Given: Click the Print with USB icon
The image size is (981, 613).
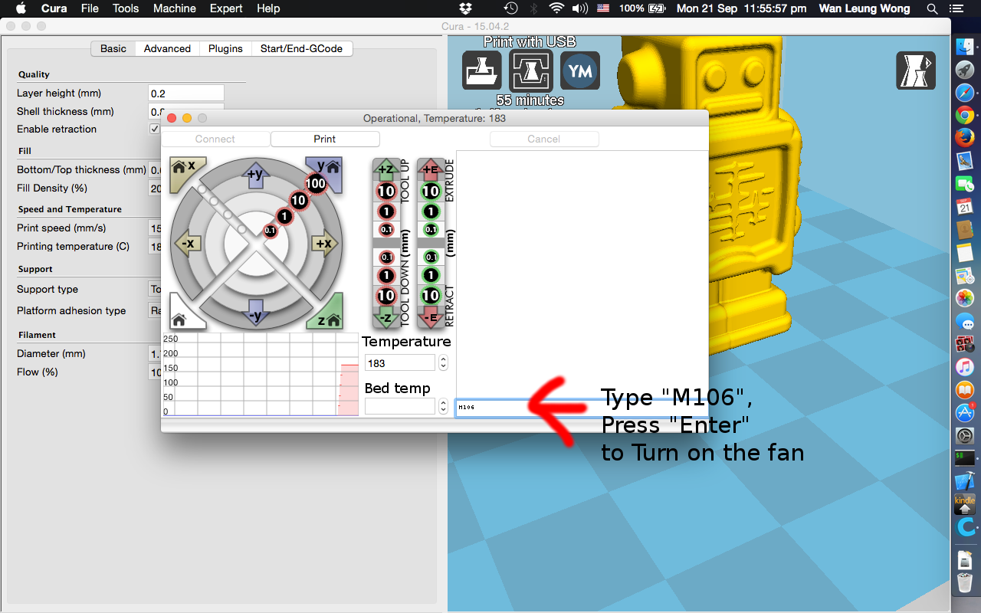Looking at the screenshot, I should [x=531, y=70].
